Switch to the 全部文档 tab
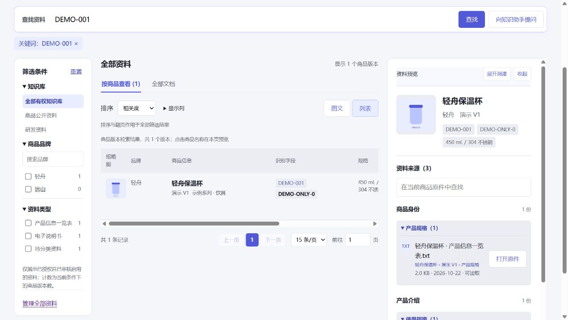 pyautogui.click(x=163, y=84)
